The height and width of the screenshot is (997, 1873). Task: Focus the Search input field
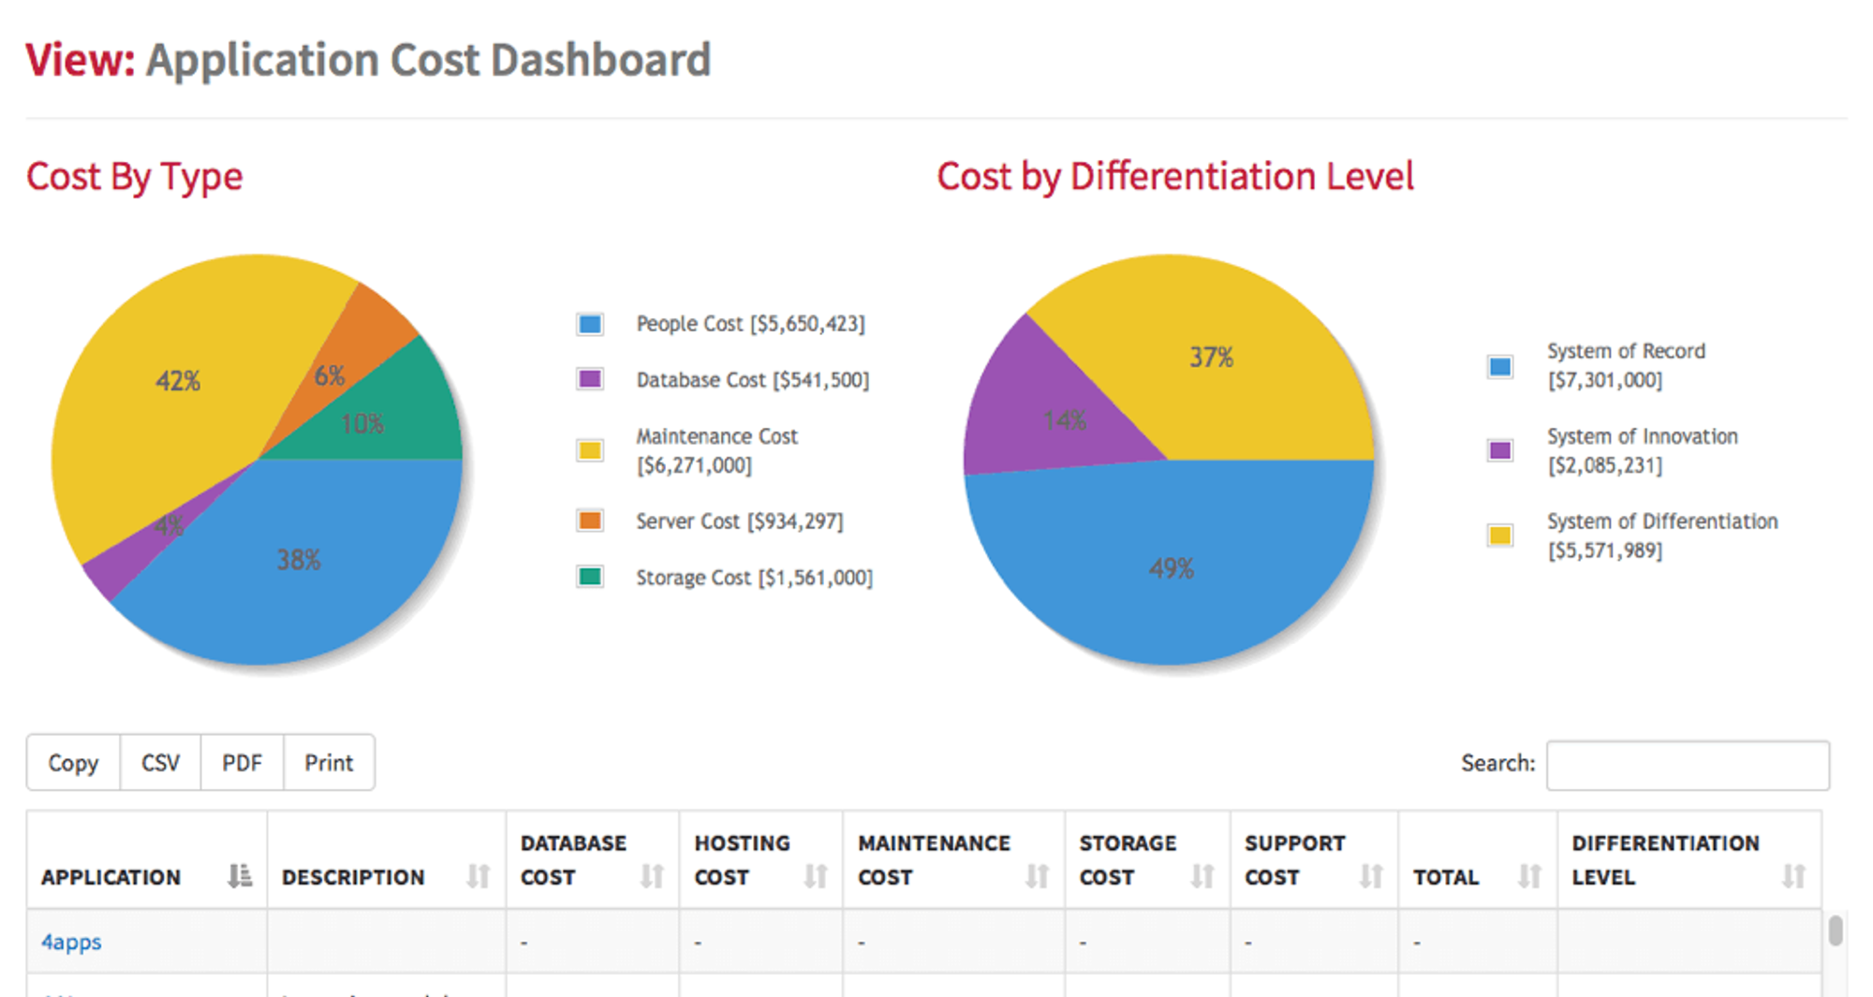coord(1688,765)
